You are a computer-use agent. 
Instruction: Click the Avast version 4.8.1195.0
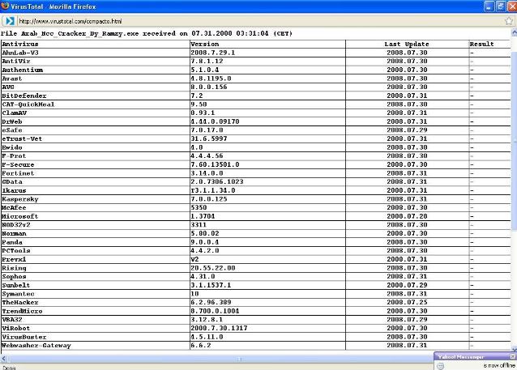click(211, 79)
